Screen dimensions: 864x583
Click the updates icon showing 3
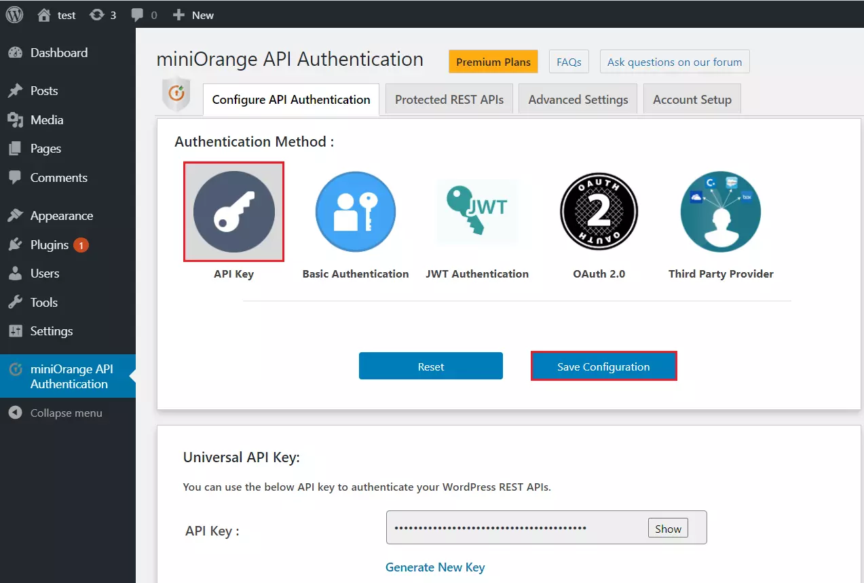tap(103, 14)
